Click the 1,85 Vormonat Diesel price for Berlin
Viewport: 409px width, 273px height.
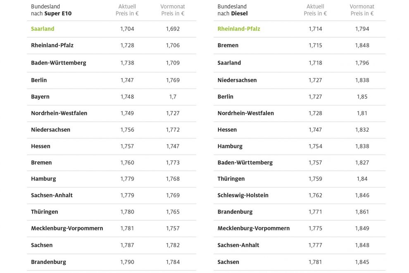click(x=362, y=97)
